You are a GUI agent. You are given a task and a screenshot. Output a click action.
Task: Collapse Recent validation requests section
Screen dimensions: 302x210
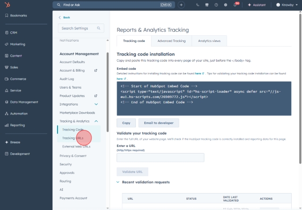[118, 182]
